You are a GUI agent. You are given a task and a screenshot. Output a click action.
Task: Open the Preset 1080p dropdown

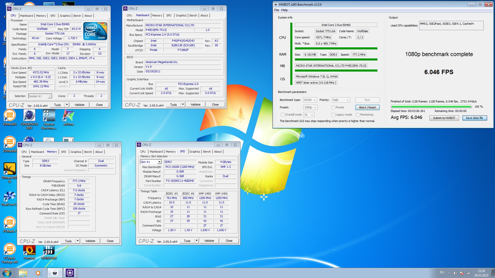310,107
